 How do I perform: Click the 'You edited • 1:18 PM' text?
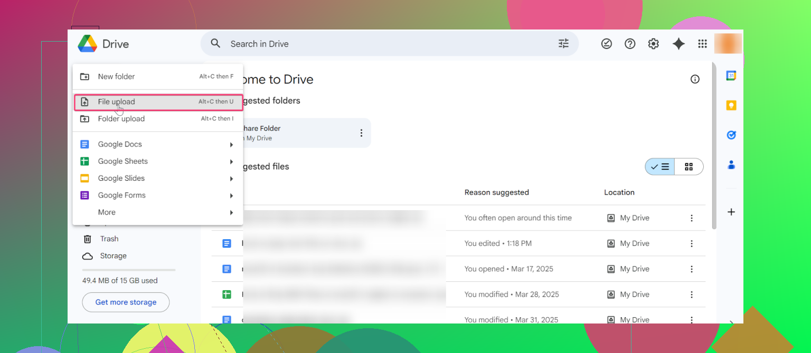click(x=498, y=243)
